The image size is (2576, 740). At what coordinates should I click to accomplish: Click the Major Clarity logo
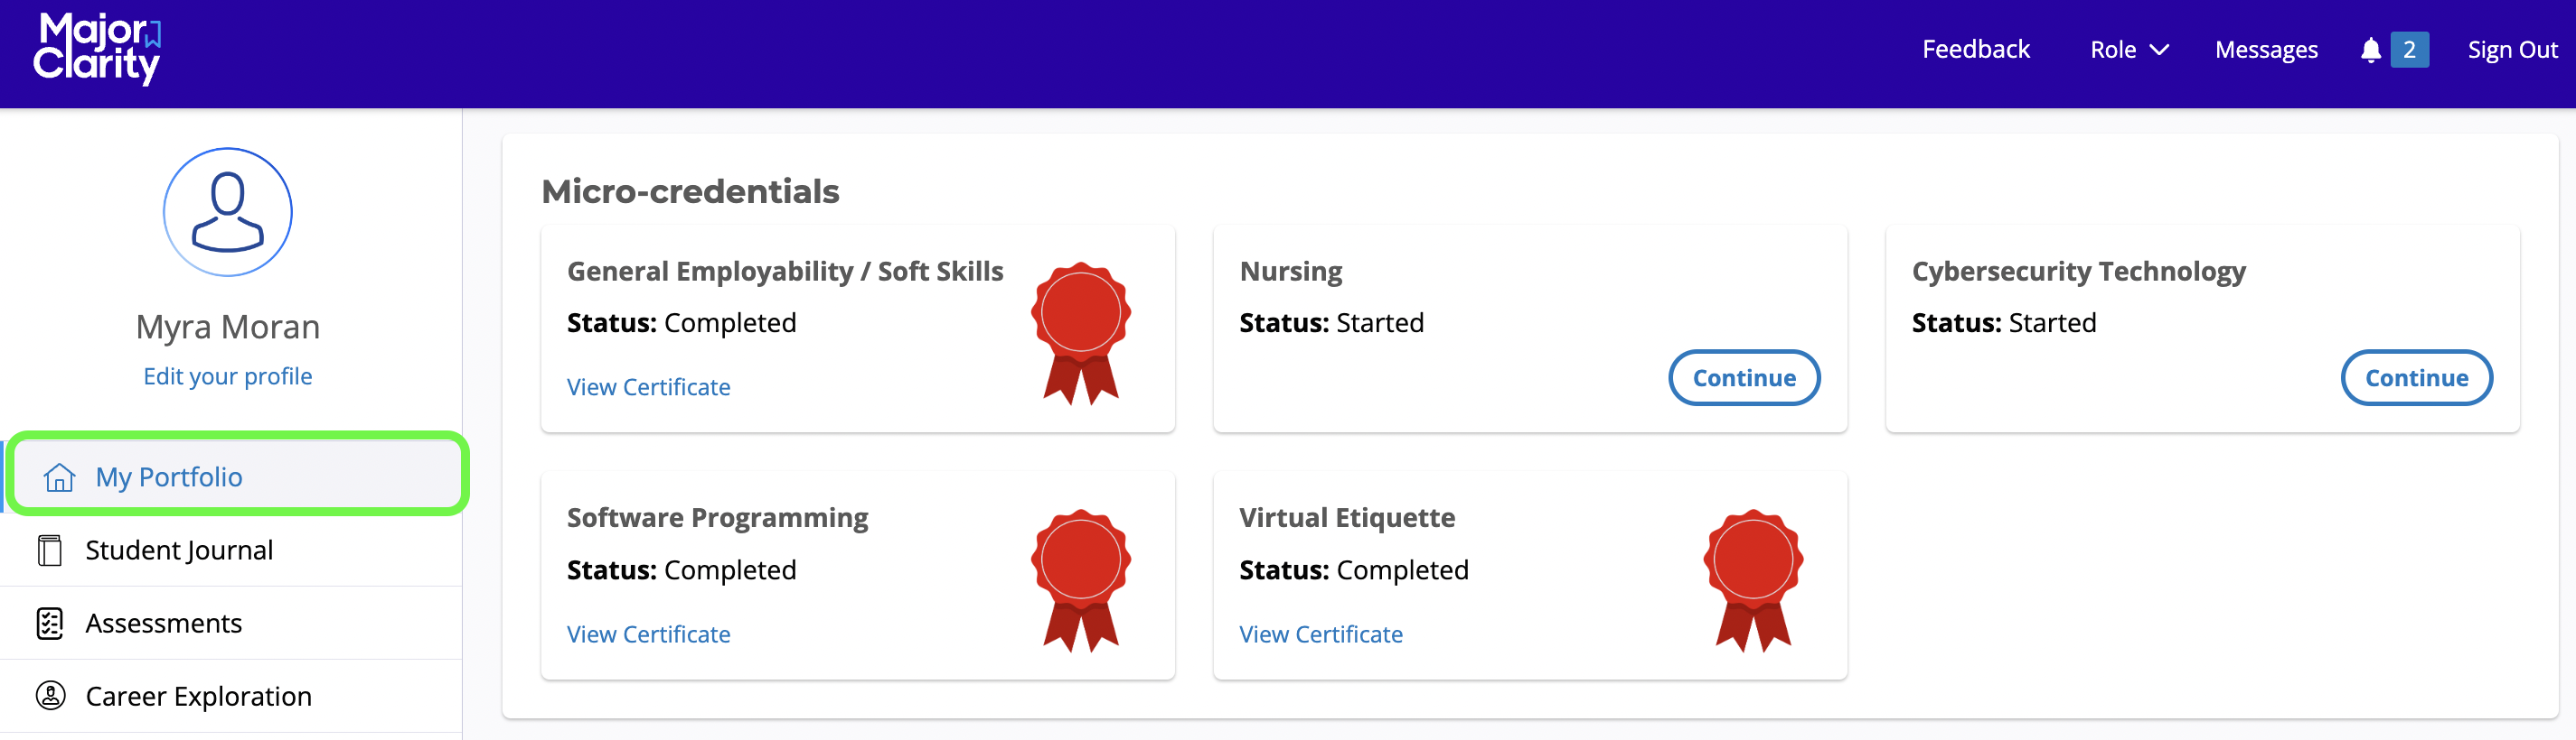97,48
